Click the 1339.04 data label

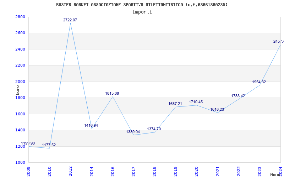(x=133, y=132)
